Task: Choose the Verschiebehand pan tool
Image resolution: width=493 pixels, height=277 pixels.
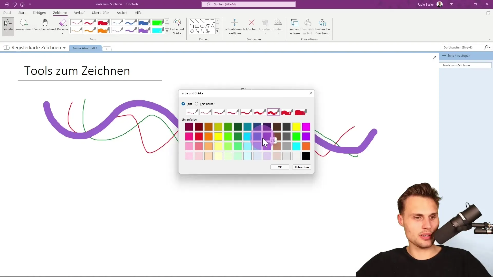Action: [45, 25]
